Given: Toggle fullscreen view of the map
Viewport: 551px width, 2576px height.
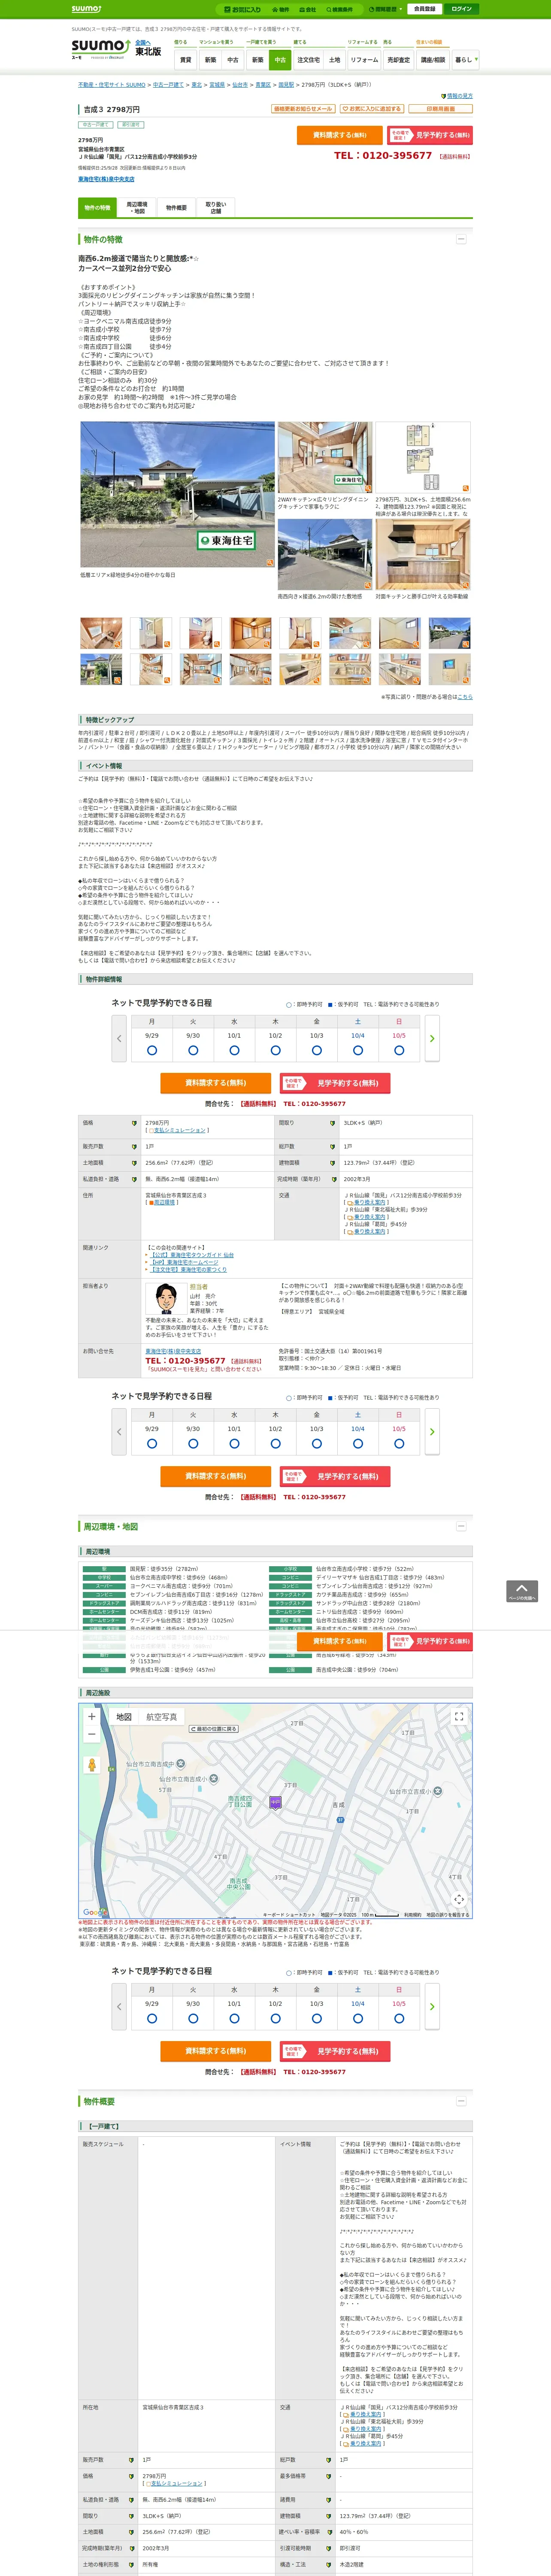Looking at the screenshot, I should [459, 1716].
